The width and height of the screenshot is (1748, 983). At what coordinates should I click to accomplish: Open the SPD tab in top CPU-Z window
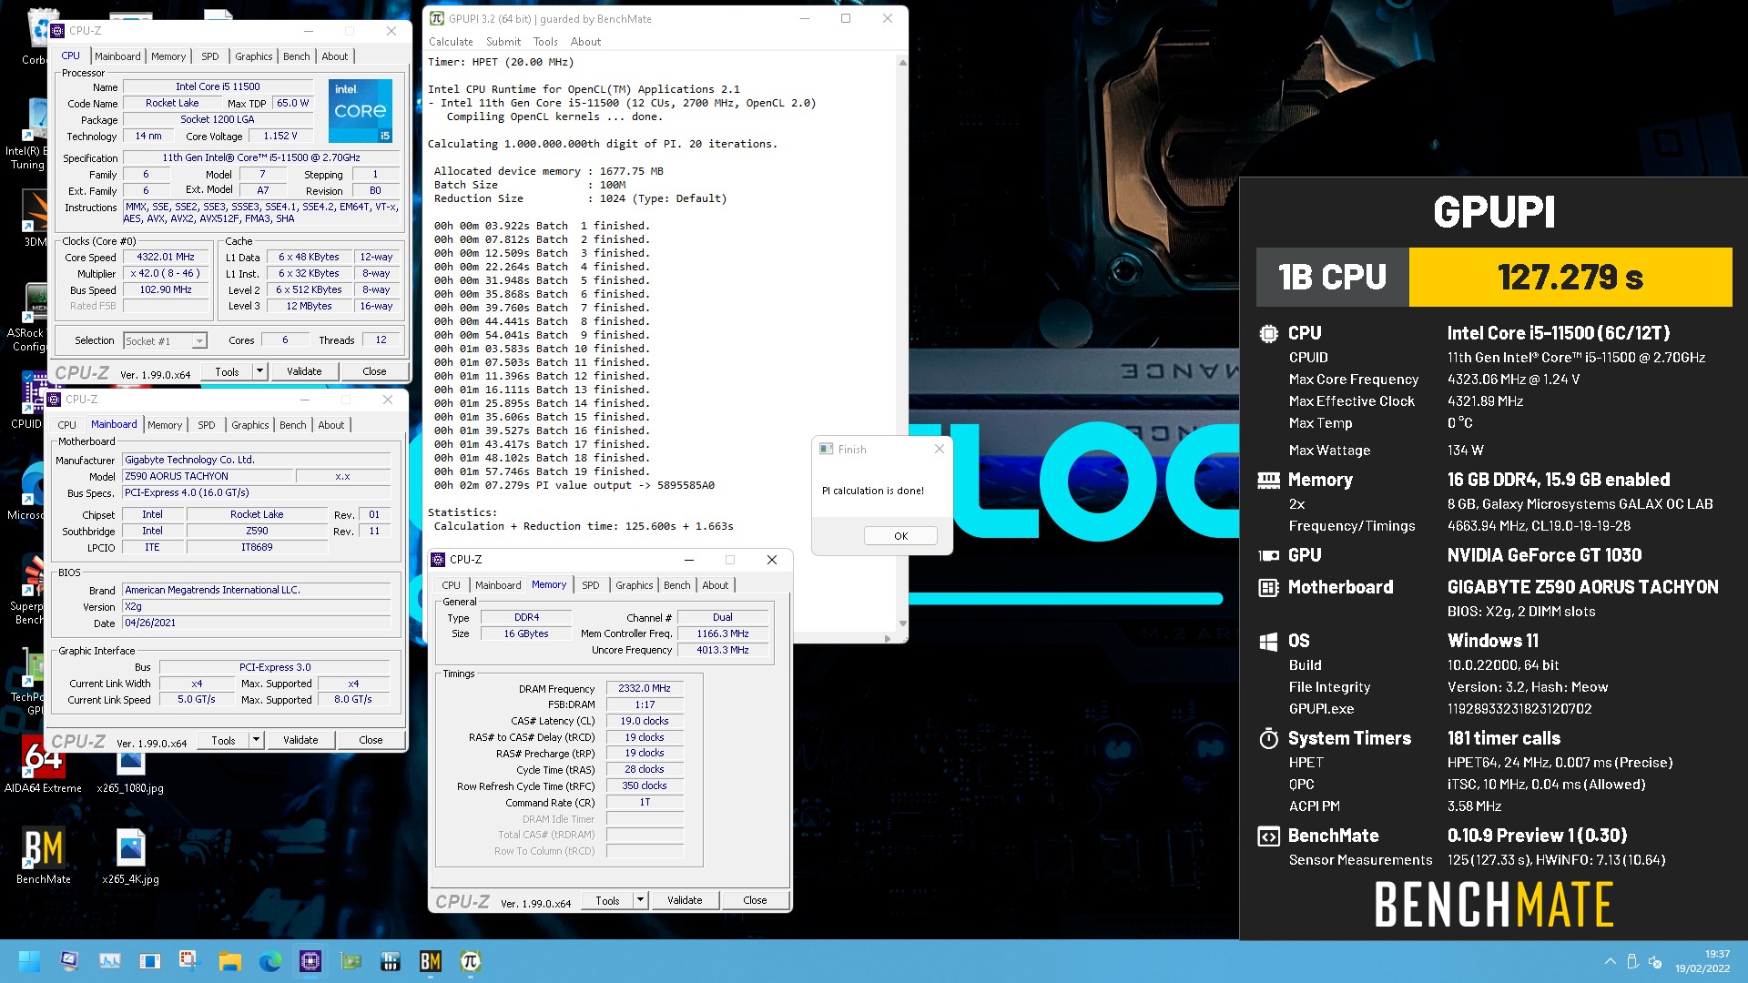[x=210, y=56]
